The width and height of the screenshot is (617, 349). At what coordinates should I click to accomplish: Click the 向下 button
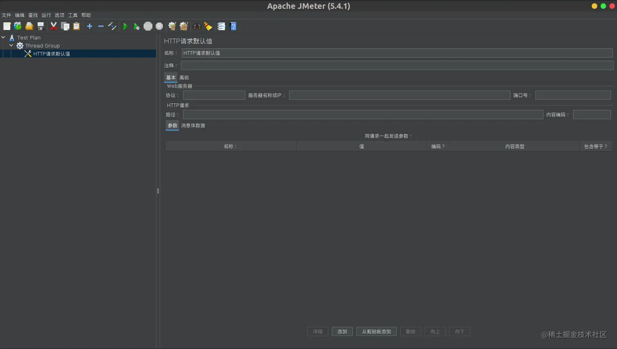point(459,331)
